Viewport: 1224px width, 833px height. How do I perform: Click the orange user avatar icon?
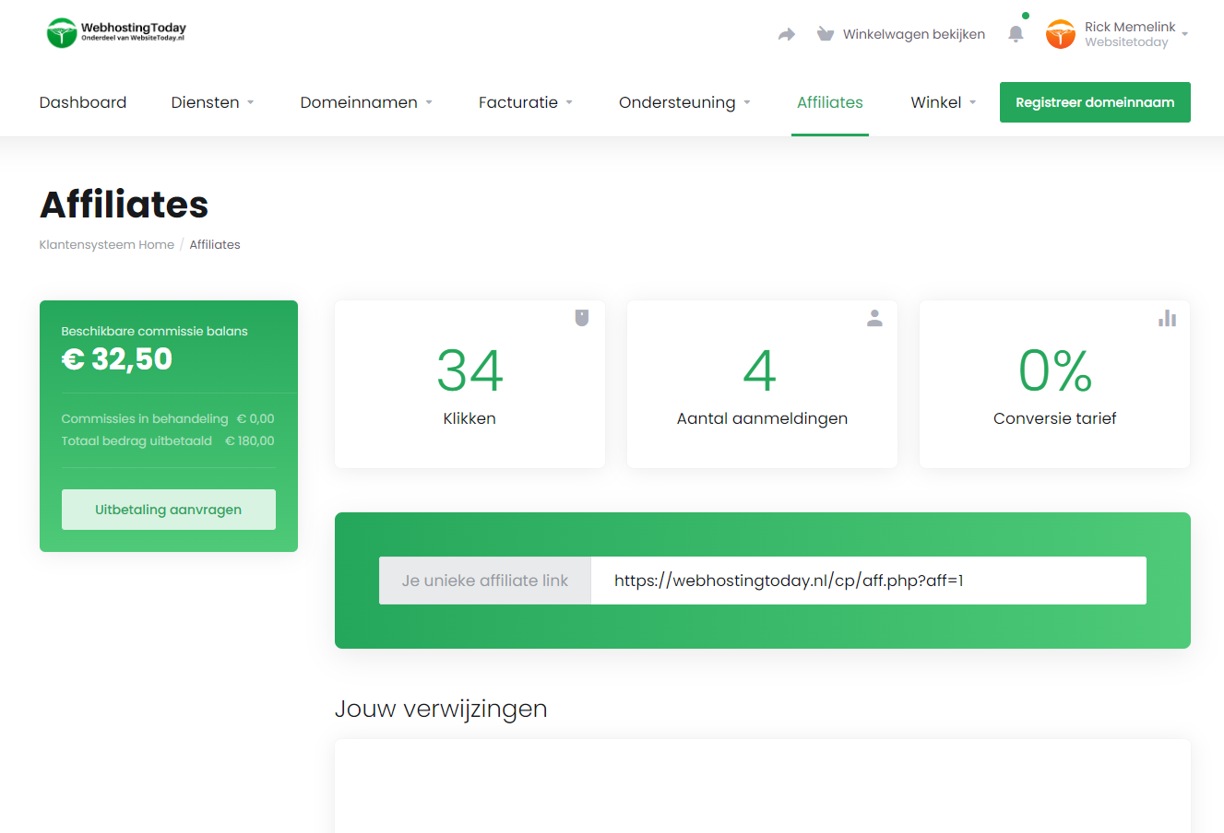pyautogui.click(x=1060, y=34)
